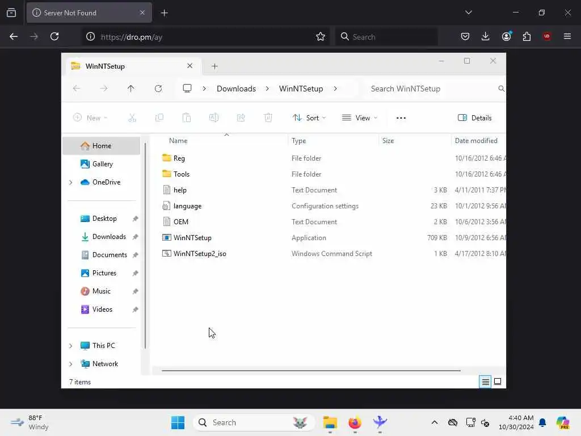This screenshot has height=436, width=581.
Task: Click the Up arrow in Explorer navigation
Action: pos(131,89)
